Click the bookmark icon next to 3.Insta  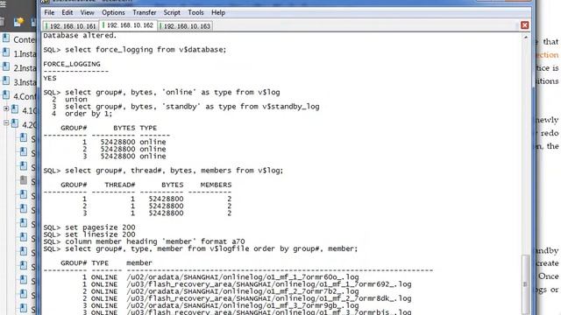click(x=6, y=81)
